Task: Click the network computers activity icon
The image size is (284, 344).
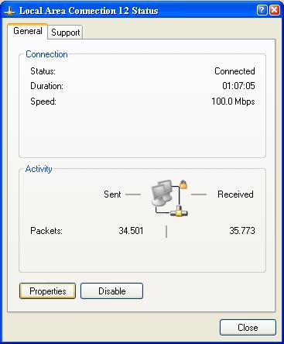Action: point(169,198)
